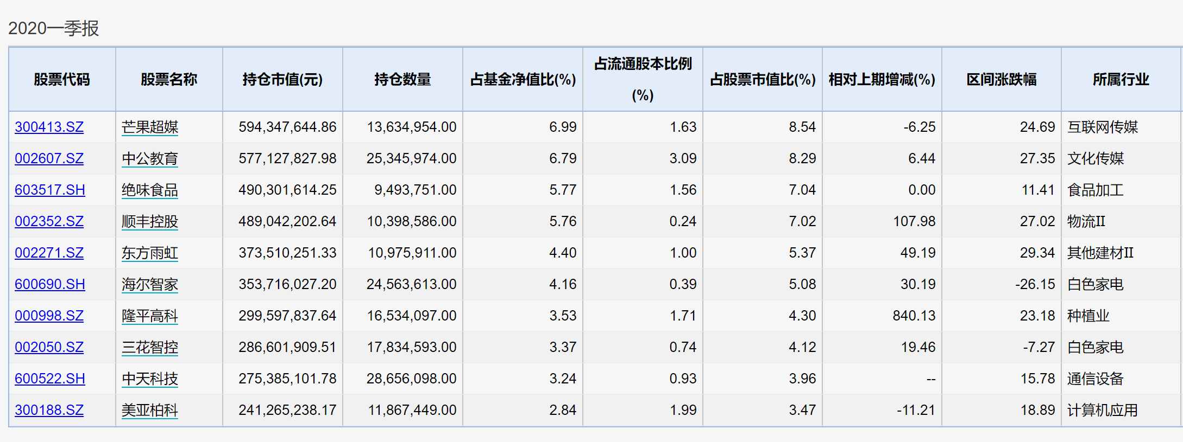Click 海尔智家 stock name
The image size is (1183, 442).
[x=150, y=284]
